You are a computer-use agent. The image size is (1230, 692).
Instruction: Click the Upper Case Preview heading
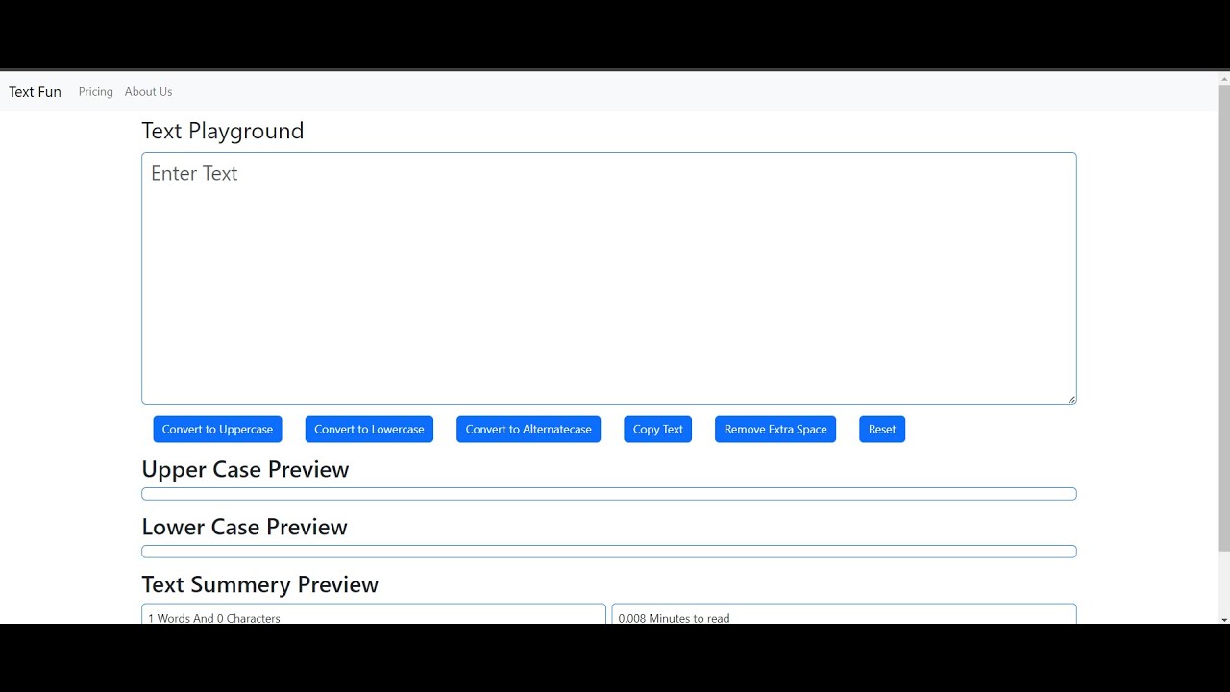coord(245,469)
